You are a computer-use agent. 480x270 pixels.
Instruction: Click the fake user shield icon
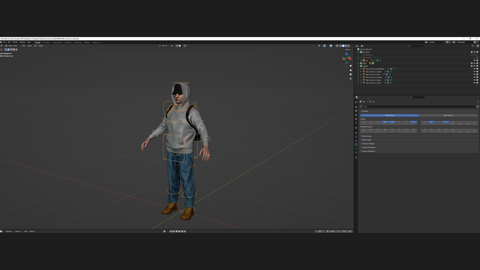point(477,106)
